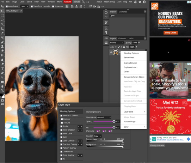Select the Lasso tool
This screenshot has height=163, width=191.
coord(2,20)
